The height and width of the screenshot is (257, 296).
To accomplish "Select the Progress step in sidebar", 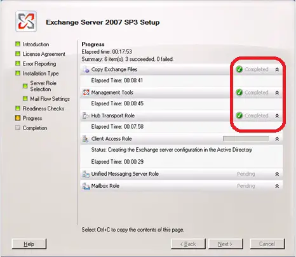I will [32, 118].
